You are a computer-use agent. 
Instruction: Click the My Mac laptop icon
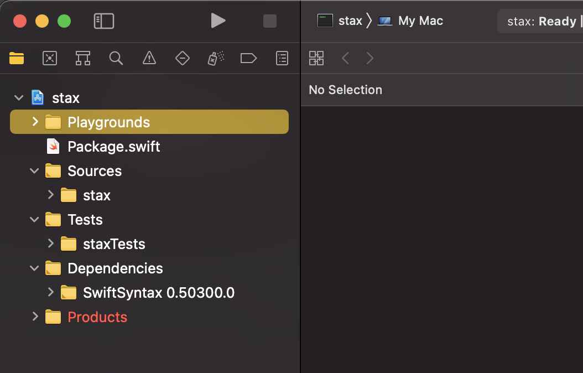[x=385, y=21]
